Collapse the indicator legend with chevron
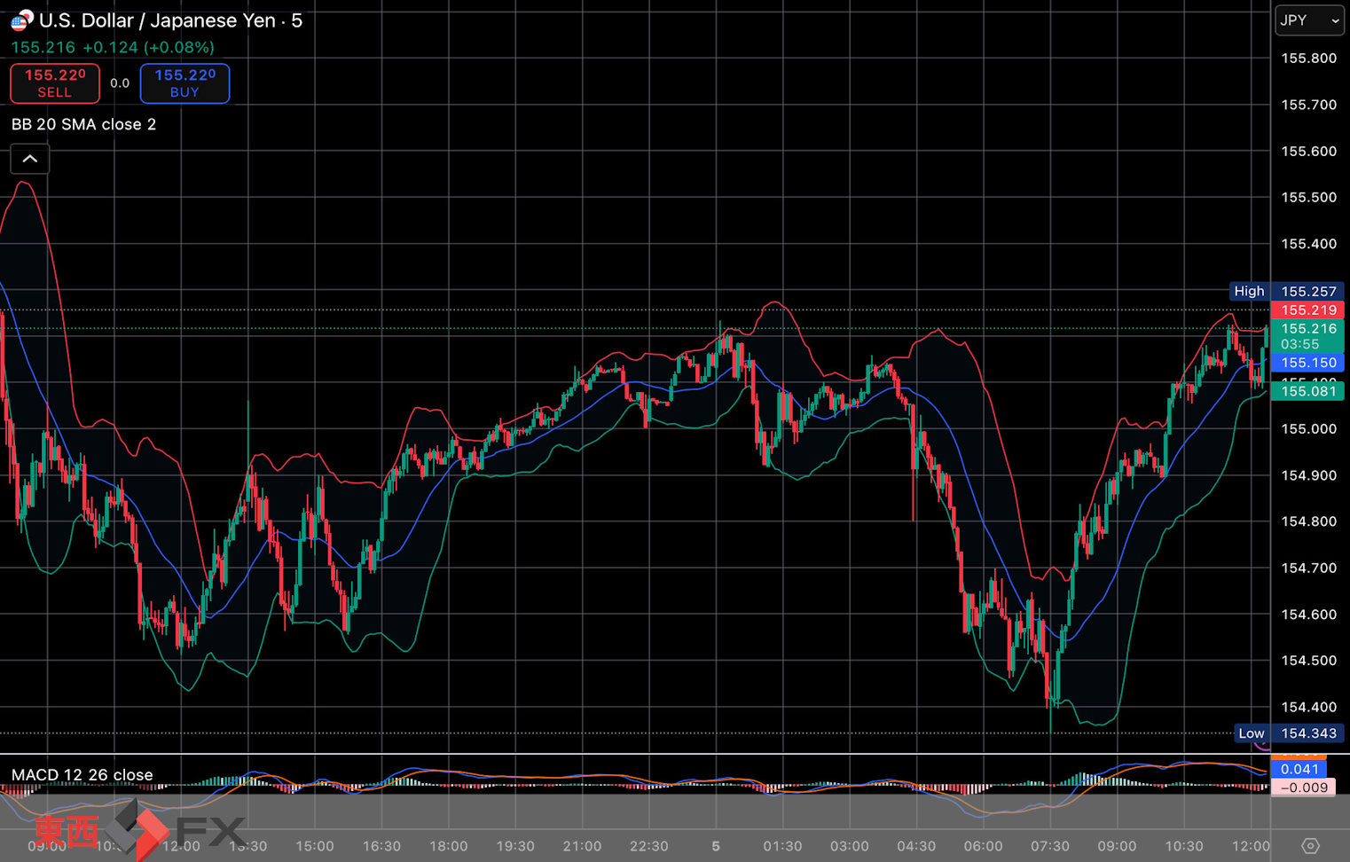 [30, 160]
